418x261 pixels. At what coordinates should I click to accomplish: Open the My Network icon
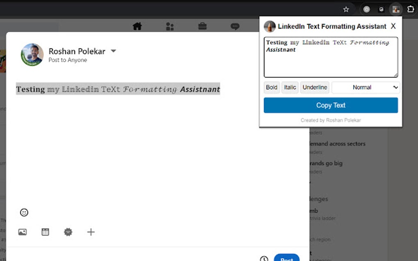(170, 26)
